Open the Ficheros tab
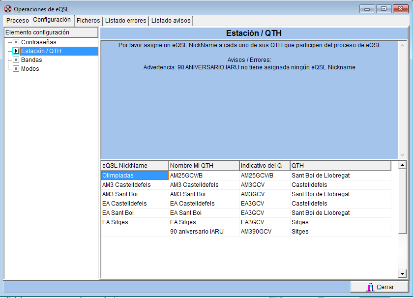Screen dimensions: 413x298 coord(88,21)
